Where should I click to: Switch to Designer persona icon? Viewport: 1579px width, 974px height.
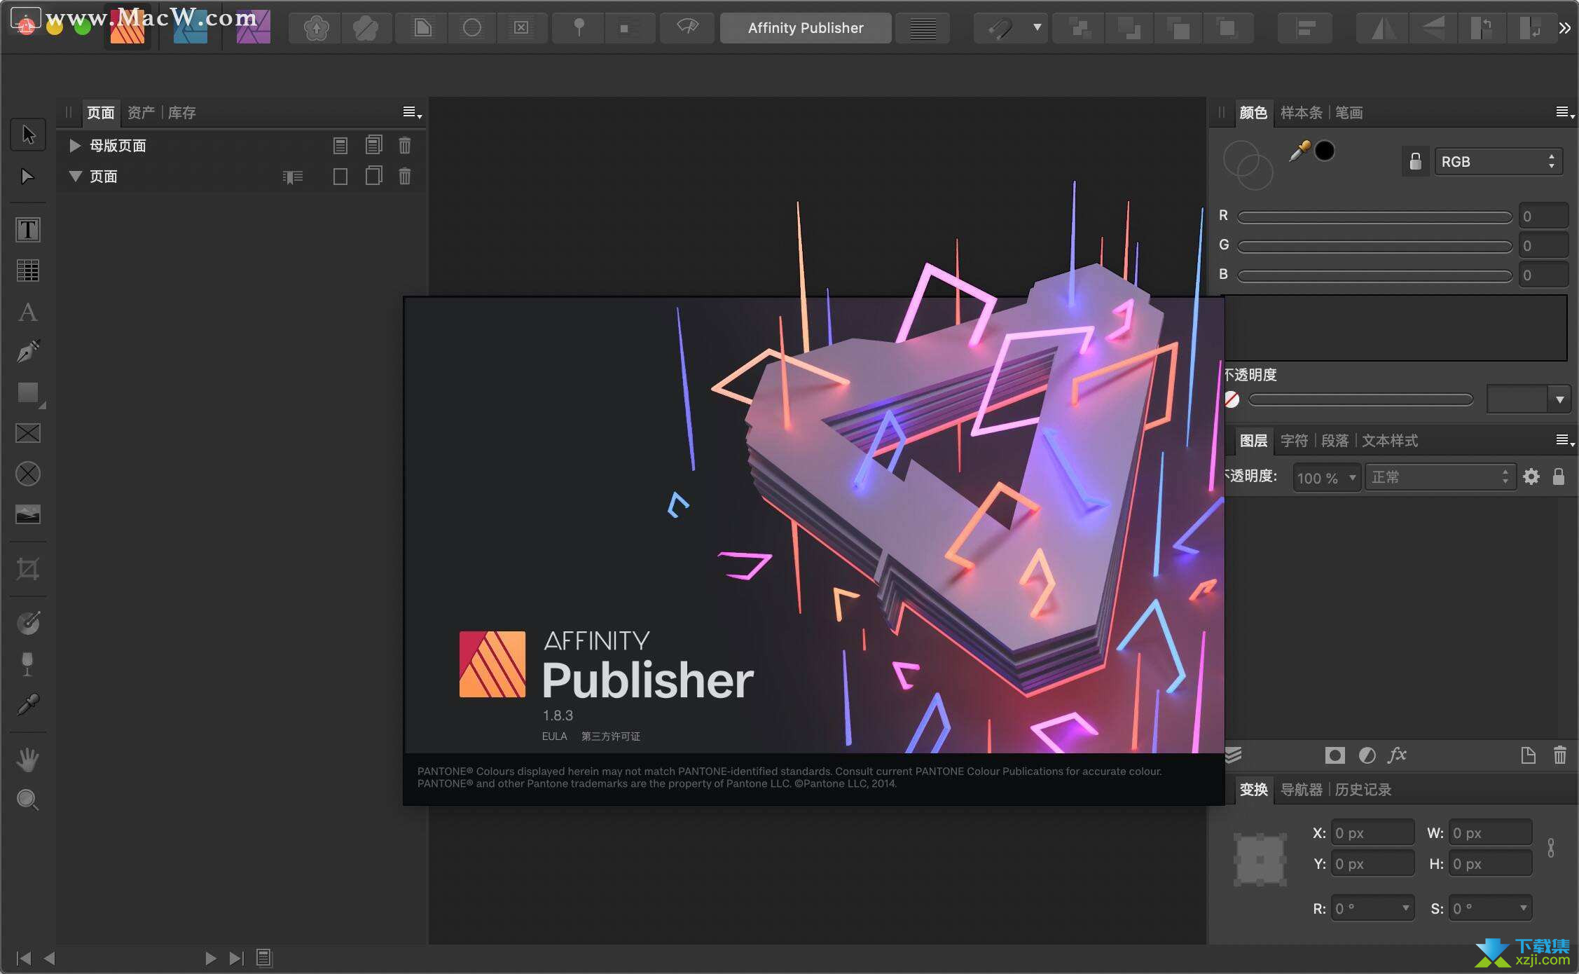[190, 27]
